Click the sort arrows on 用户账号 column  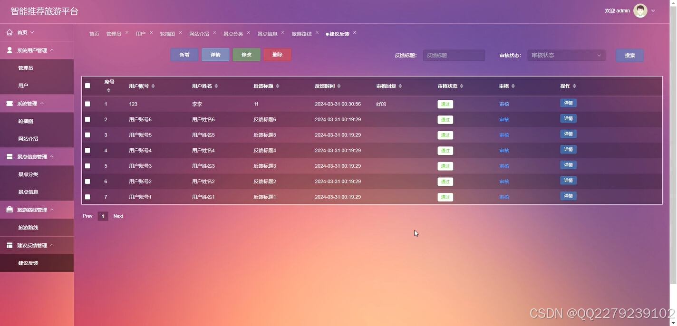coord(153,86)
